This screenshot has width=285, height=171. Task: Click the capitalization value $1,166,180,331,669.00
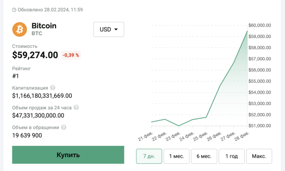point(42,96)
